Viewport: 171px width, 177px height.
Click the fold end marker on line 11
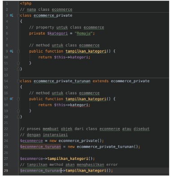[x=18, y=63]
